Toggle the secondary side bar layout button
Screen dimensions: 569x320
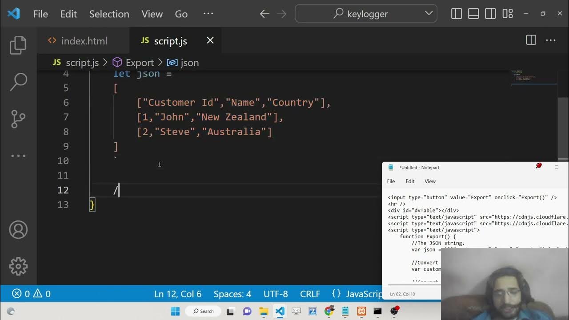click(x=490, y=14)
